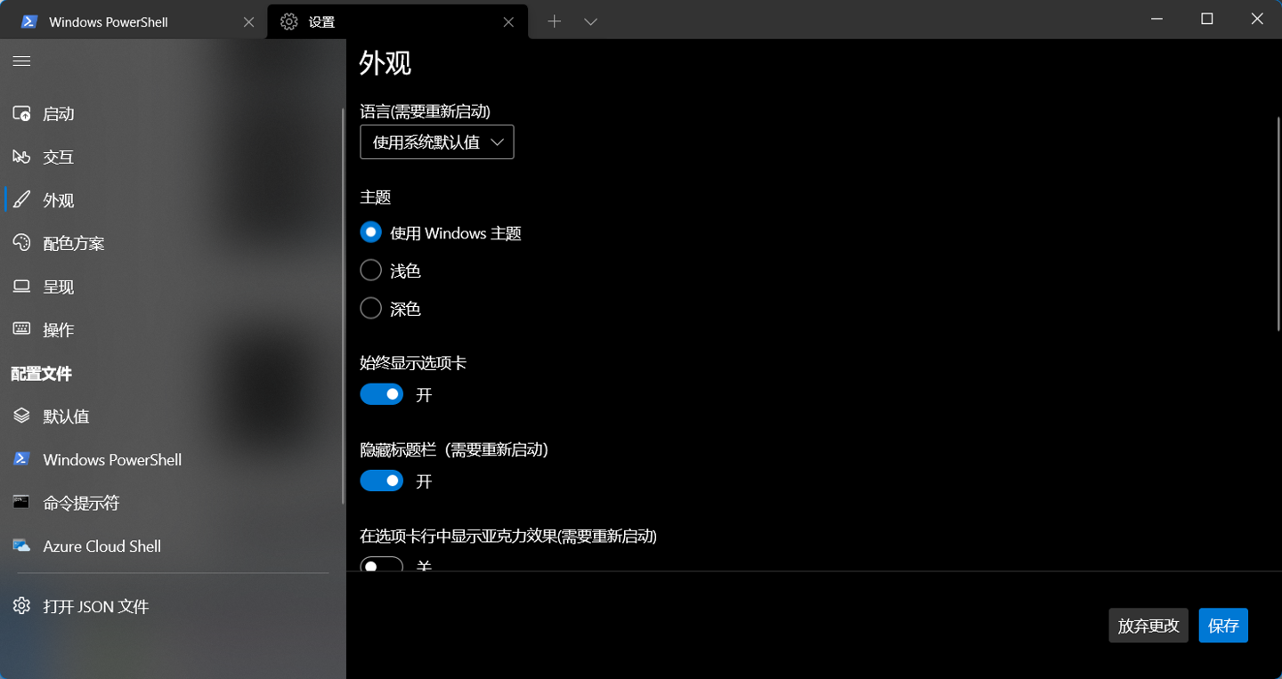Switch to the 设置 tab
Viewport: 1282px width, 679px height.
(x=397, y=21)
